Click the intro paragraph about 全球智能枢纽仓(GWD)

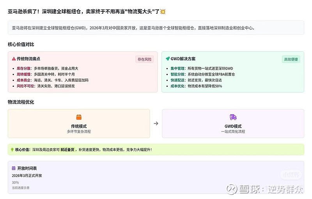[133, 28]
